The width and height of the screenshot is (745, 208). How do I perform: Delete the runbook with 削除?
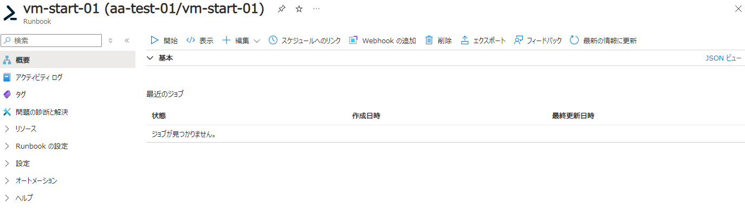point(438,41)
